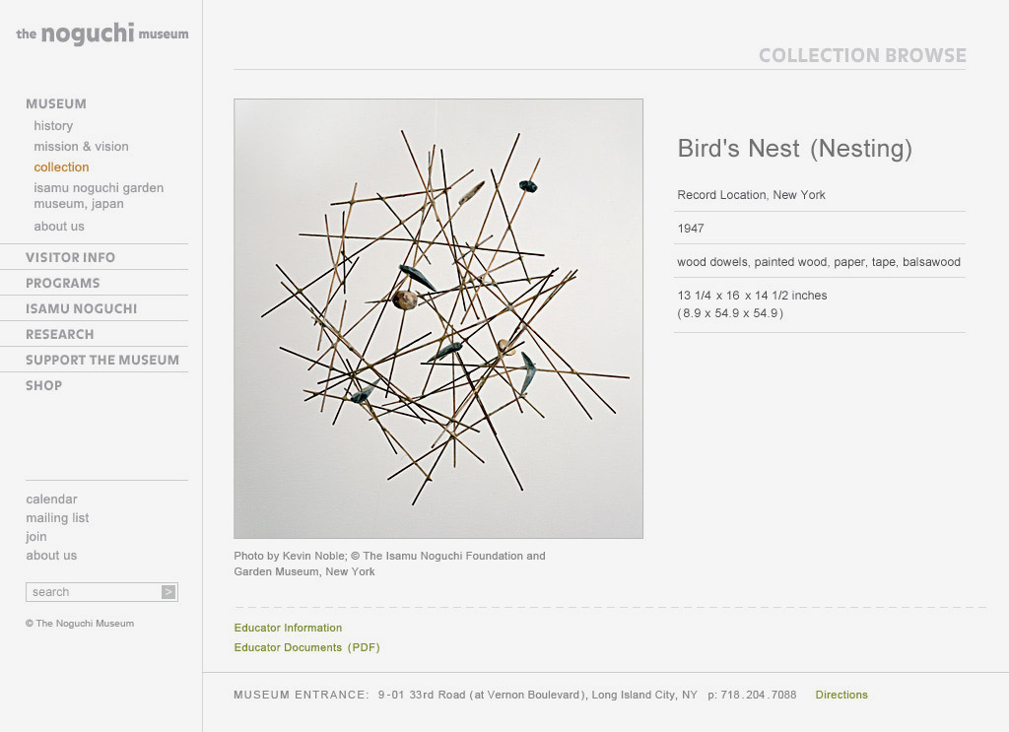Open the calendar link

51,499
